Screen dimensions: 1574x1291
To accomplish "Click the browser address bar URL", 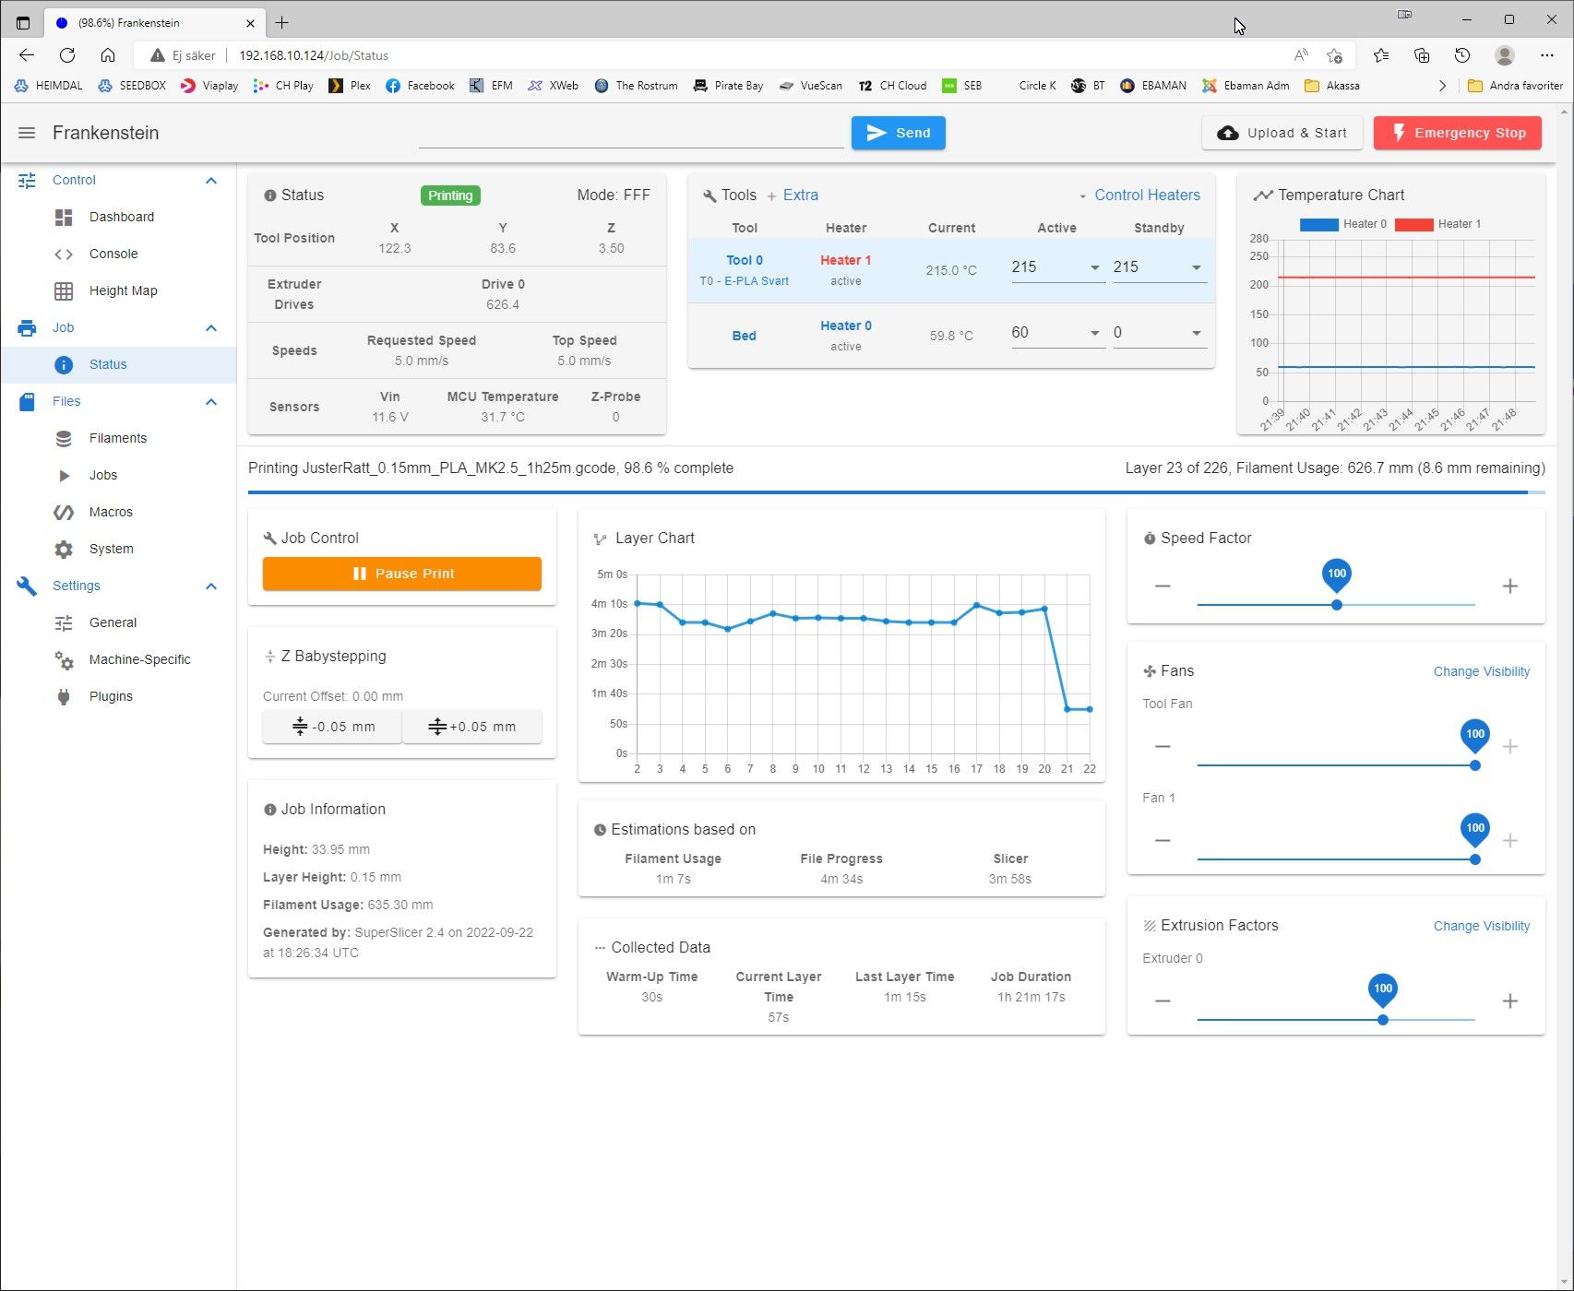I will click(314, 55).
